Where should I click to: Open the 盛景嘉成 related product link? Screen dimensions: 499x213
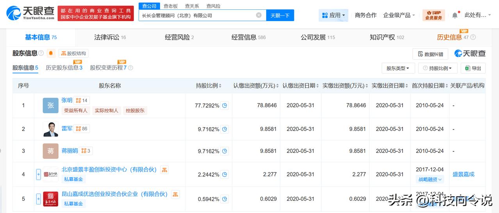463,174
